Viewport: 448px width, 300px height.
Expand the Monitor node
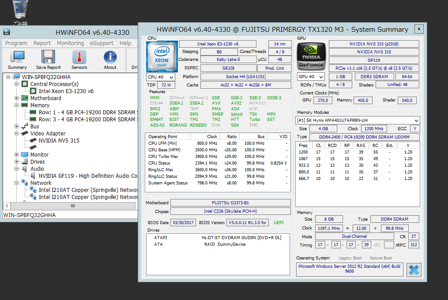(17, 155)
